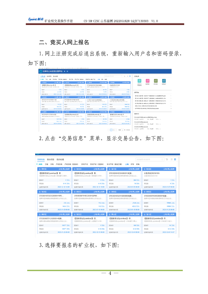Click the filter icon beside larger search box
Image resolution: width=208 pixels, height=294 pixels.
[167, 159]
